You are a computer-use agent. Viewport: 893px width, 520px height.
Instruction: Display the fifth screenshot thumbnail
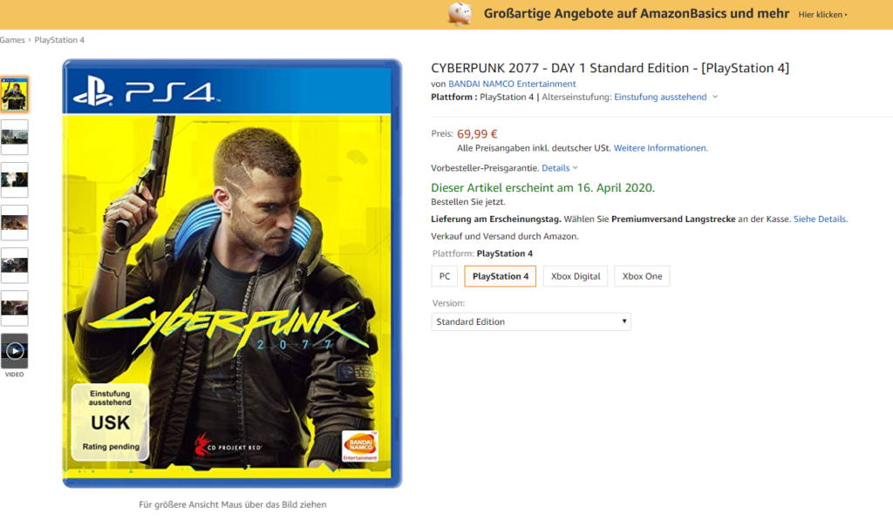pos(14,265)
